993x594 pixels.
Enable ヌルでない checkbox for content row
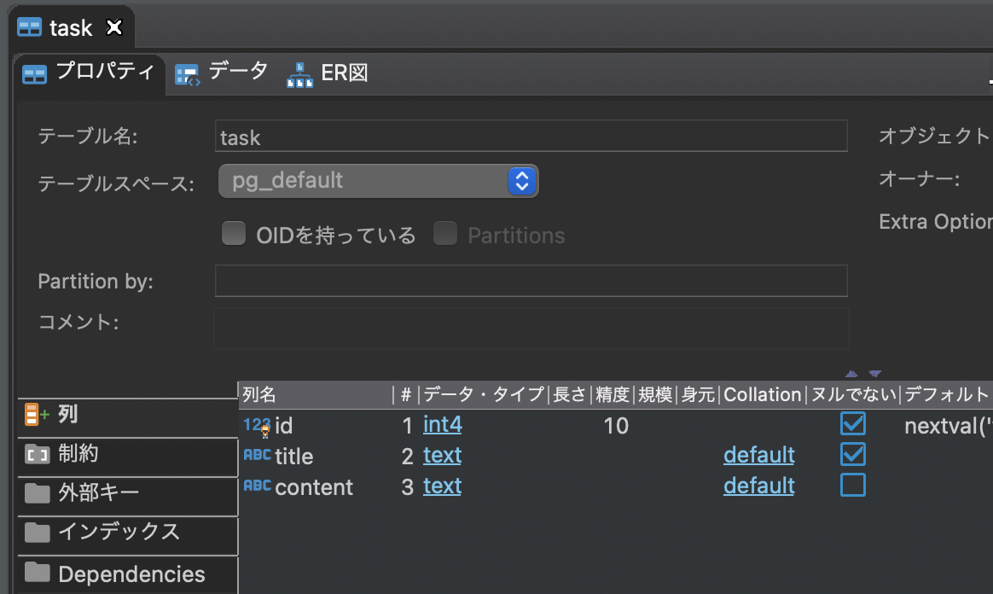[x=853, y=484]
